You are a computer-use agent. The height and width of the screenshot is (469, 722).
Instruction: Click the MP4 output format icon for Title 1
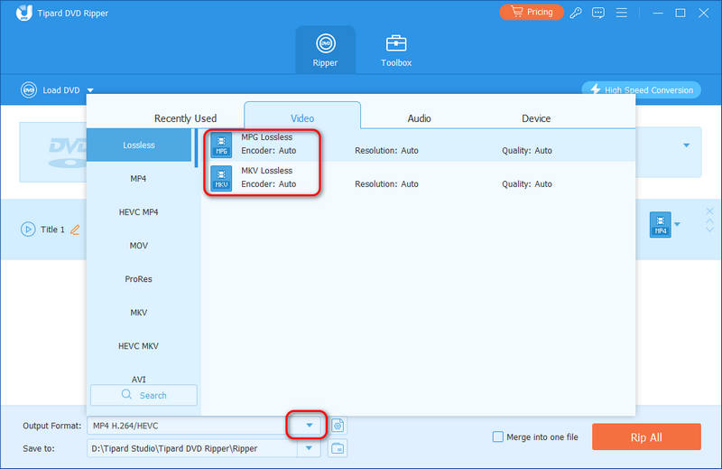click(x=661, y=225)
